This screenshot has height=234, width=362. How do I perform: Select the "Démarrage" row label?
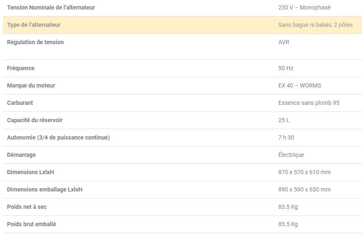21,155
